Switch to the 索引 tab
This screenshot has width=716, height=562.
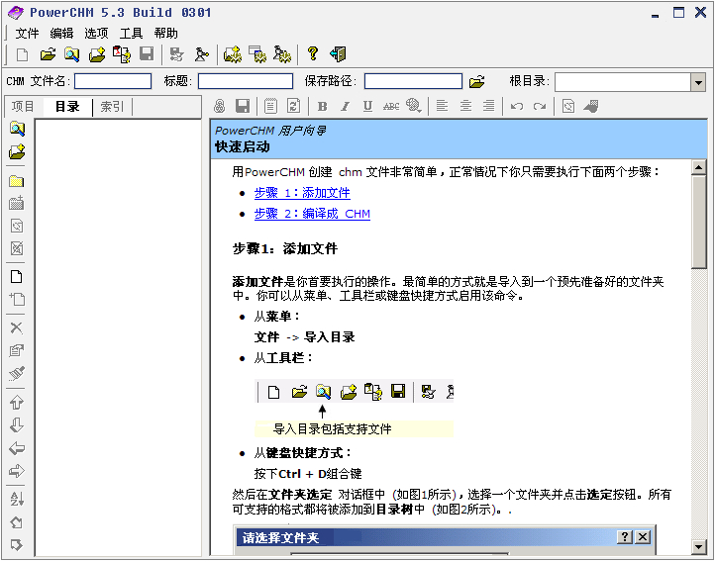coord(112,107)
